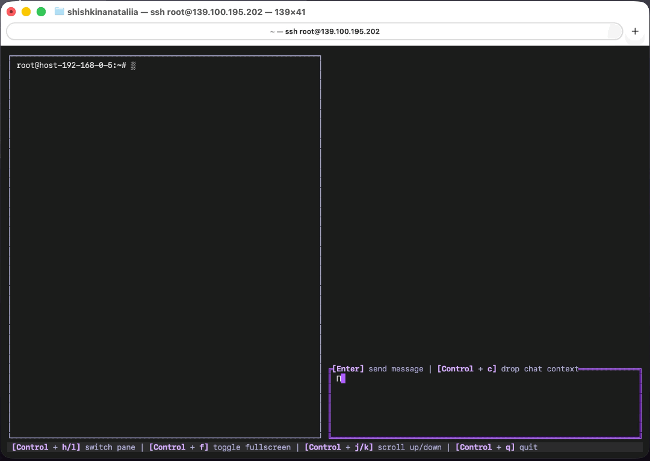Minimize the terminal window with yellow button
This screenshot has width=650, height=461.
click(26, 11)
